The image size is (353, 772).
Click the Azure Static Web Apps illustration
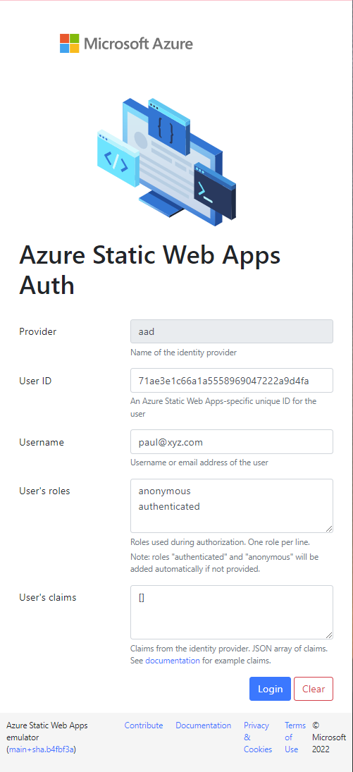[166, 162]
